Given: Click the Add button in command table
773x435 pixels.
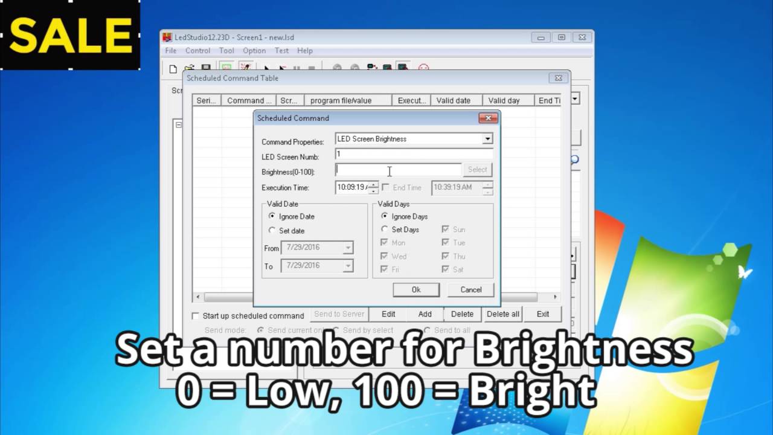Looking at the screenshot, I should pyautogui.click(x=425, y=314).
